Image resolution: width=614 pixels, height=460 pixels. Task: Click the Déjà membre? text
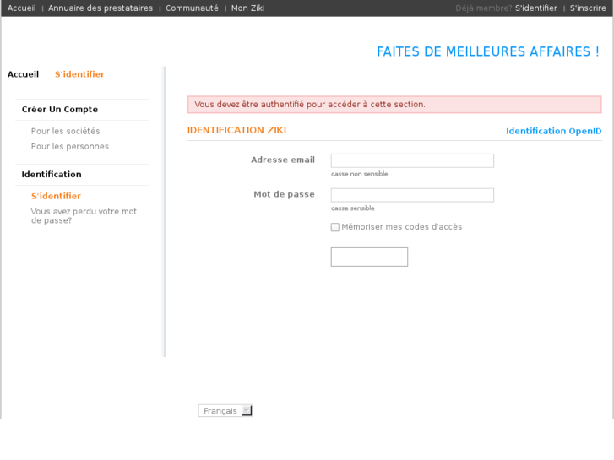(x=484, y=8)
